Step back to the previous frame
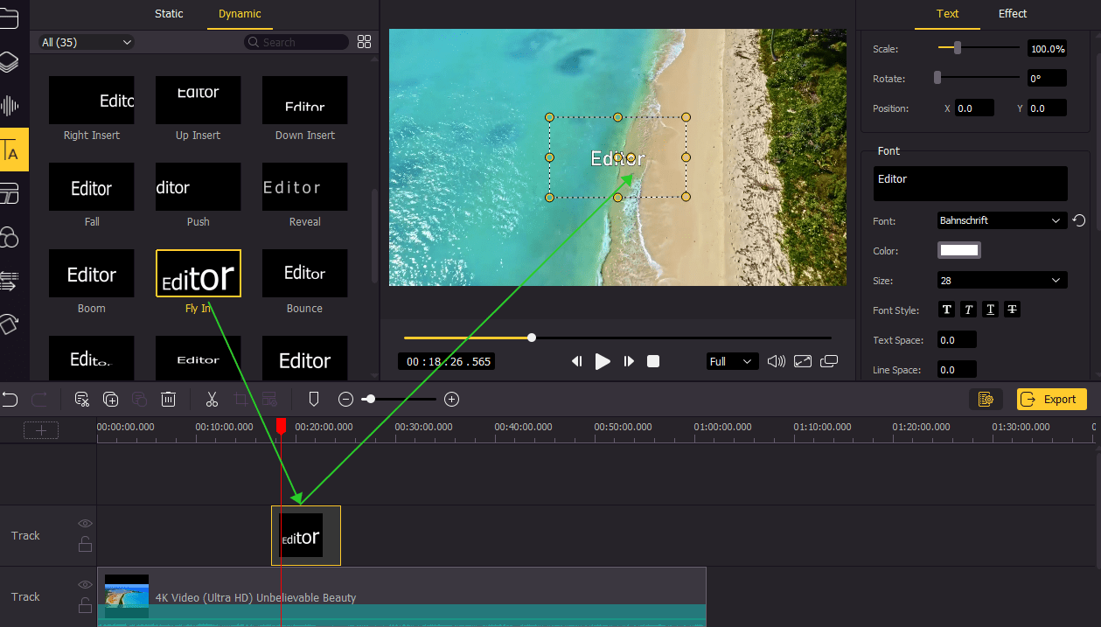The height and width of the screenshot is (627, 1101). click(577, 361)
